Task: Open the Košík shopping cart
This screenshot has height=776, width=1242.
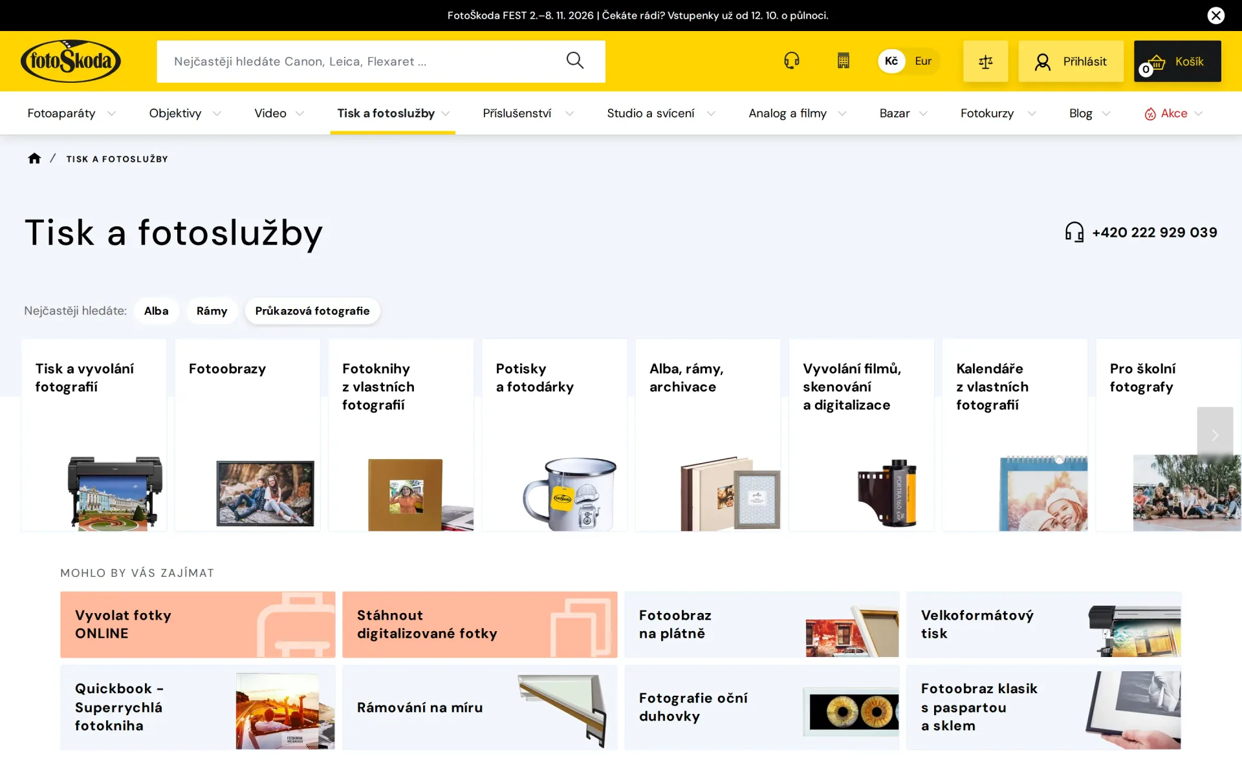Action: (x=1177, y=61)
